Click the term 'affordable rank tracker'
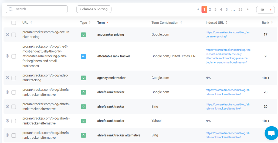Viewport: 278px width, 143px height. (x=114, y=56)
